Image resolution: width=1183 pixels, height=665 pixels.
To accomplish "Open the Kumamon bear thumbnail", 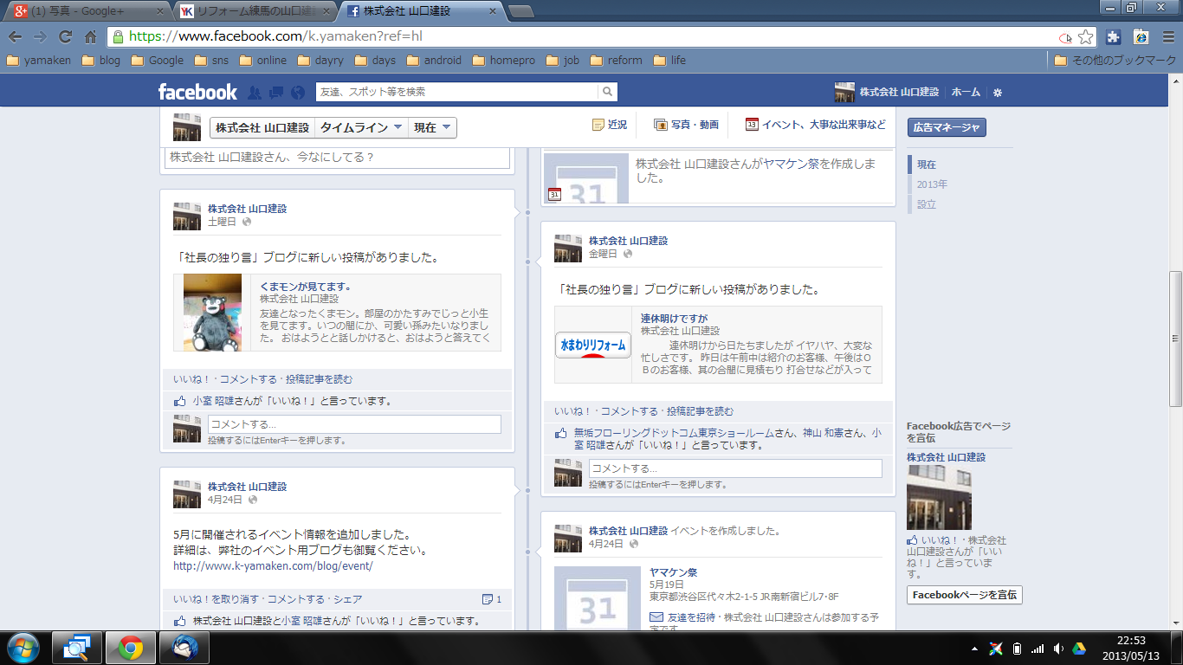I will tap(212, 313).
